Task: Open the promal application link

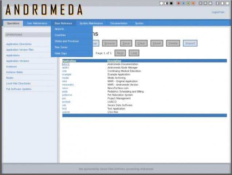Action: point(66,102)
